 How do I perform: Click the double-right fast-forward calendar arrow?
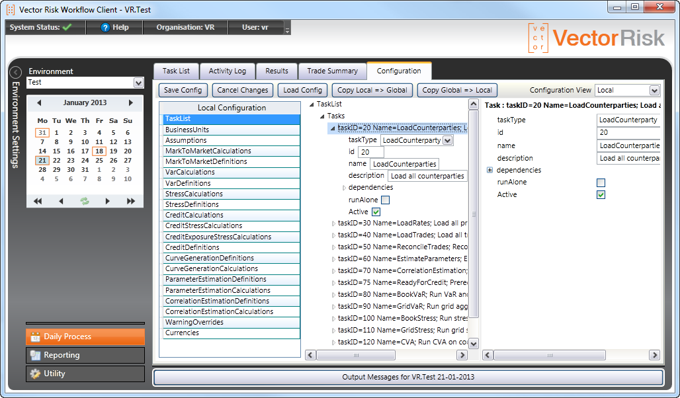pos(131,201)
